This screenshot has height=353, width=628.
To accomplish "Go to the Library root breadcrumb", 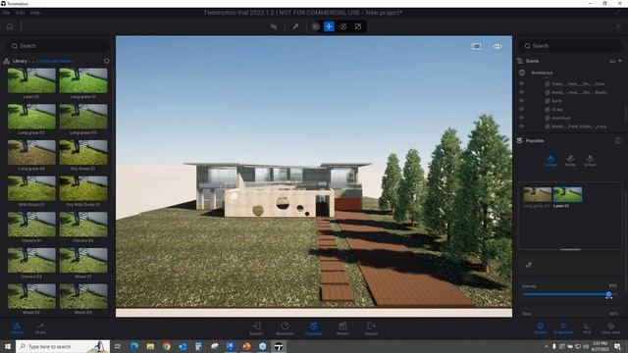I will click(20, 61).
